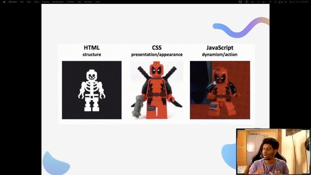Viewport: 311px width, 175px height.
Task: Click the "presentation/appearance" subtitle
Action: [x=157, y=54]
